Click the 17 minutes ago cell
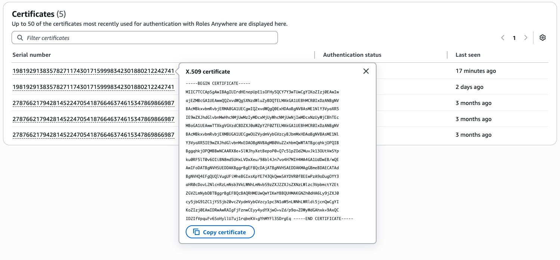560x260 pixels. (x=476, y=71)
